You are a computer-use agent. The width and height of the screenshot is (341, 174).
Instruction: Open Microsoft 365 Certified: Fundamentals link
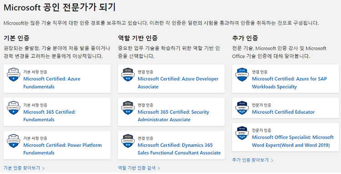click(x=50, y=116)
